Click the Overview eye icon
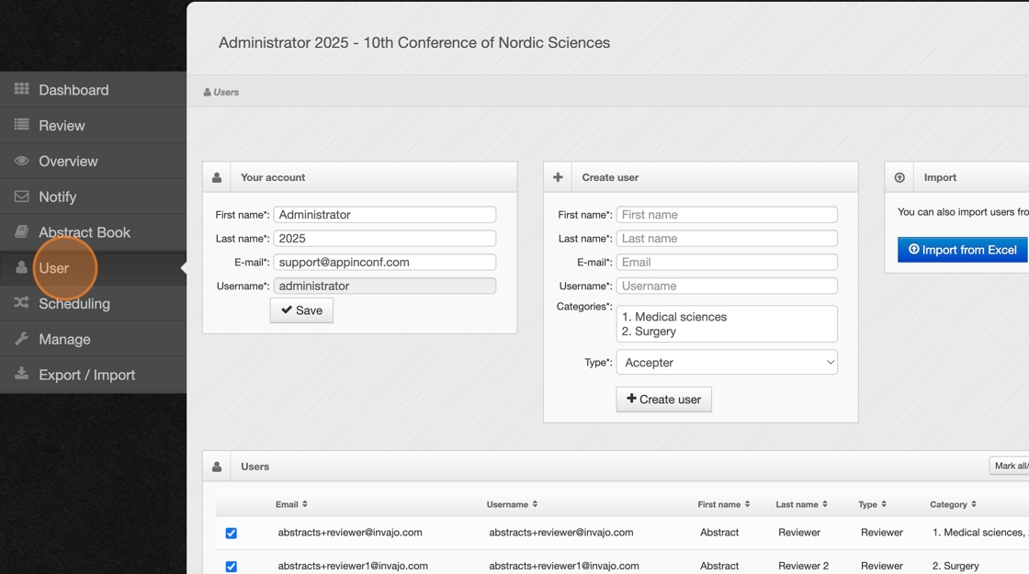Viewport: 1029px width, 574px height. coord(21,161)
